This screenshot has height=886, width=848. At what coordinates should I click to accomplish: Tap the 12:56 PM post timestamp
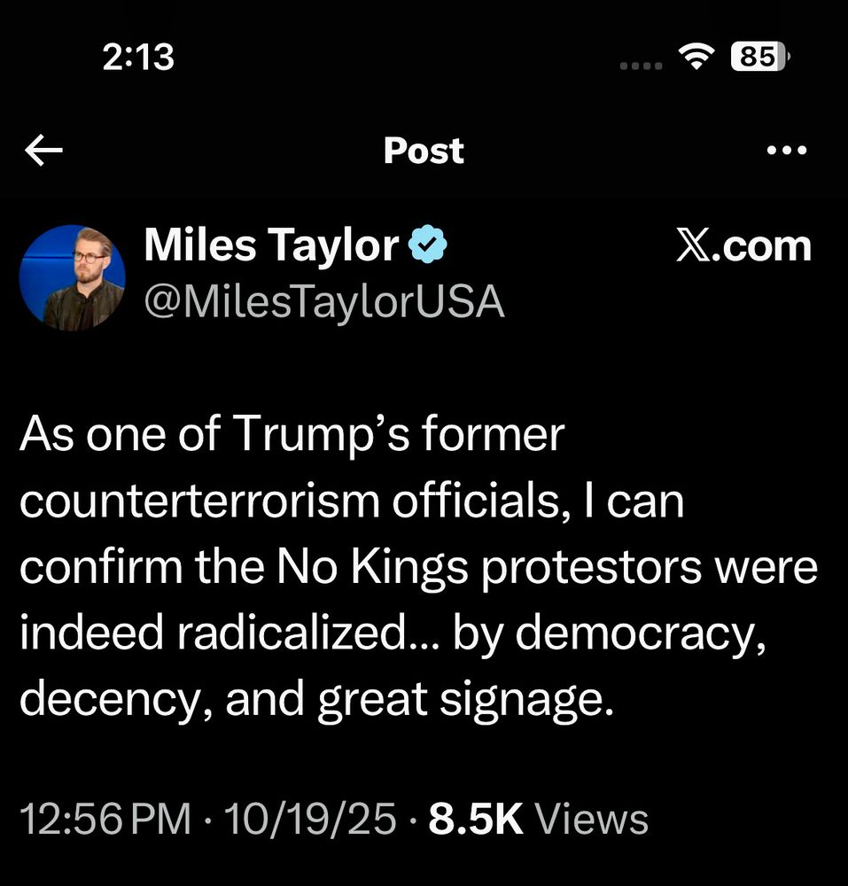pyautogui.click(x=105, y=820)
